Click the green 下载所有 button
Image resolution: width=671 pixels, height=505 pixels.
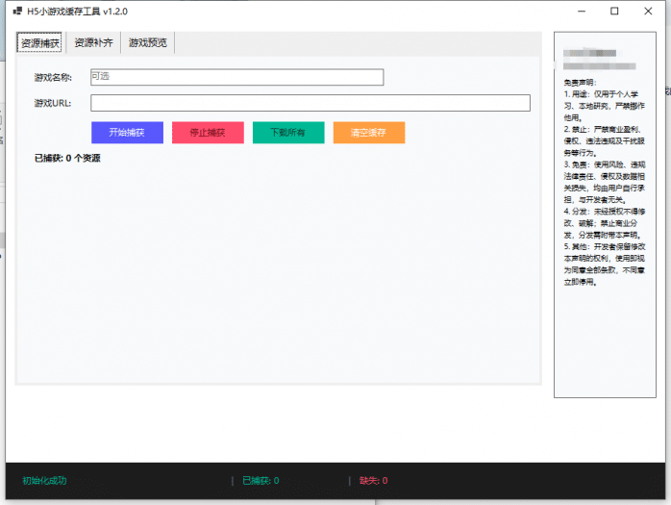288,133
